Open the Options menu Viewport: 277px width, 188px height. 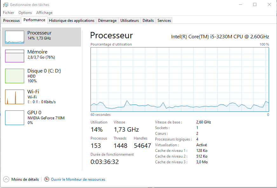pyautogui.click(x=25, y=13)
